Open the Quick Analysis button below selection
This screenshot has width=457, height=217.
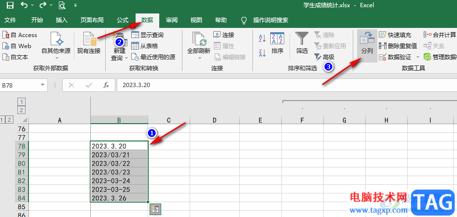155,209
